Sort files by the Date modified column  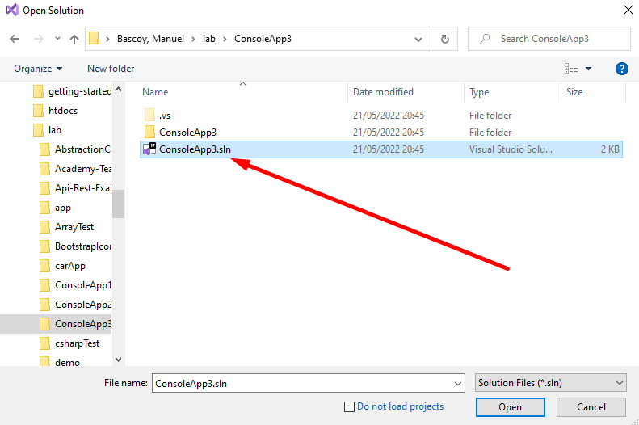click(383, 92)
